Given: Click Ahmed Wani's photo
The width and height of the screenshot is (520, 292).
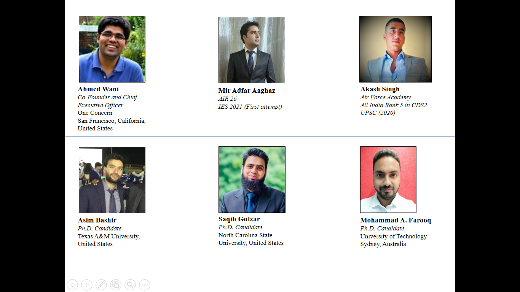Looking at the screenshot, I should (x=112, y=49).
